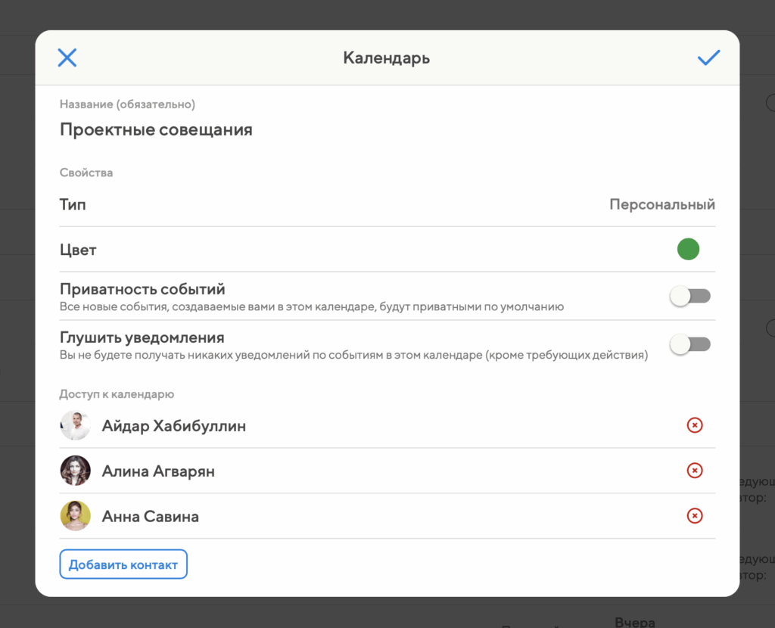Screen dimensions: 775x628
Task: Turn on Глушить уведомления toggle
Action: click(689, 345)
